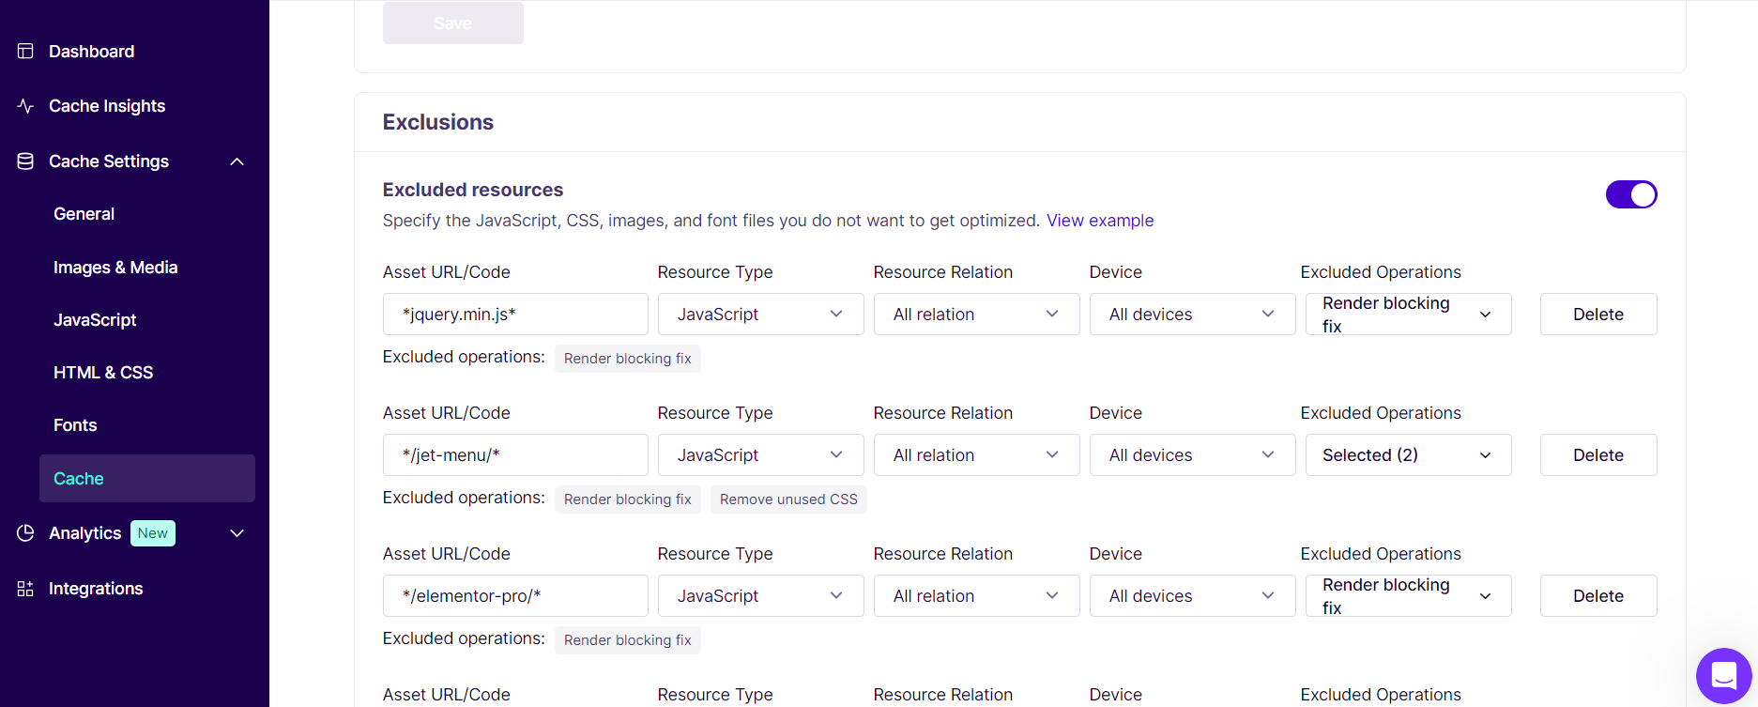Image resolution: width=1758 pixels, height=707 pixels.
Task: Open the View example link
Action: (1100, 221)
